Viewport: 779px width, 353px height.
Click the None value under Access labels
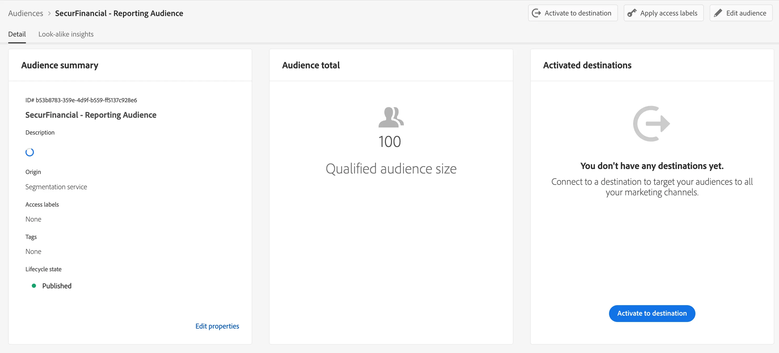(33, 219)
